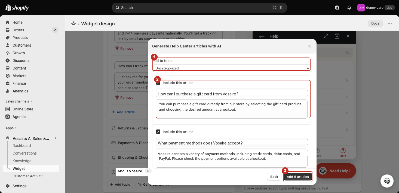Image resolution: width=399 pixels, height=193 pixels.
Task: Close the Generate Help Center articles dialog
Action: click(309, 46)
